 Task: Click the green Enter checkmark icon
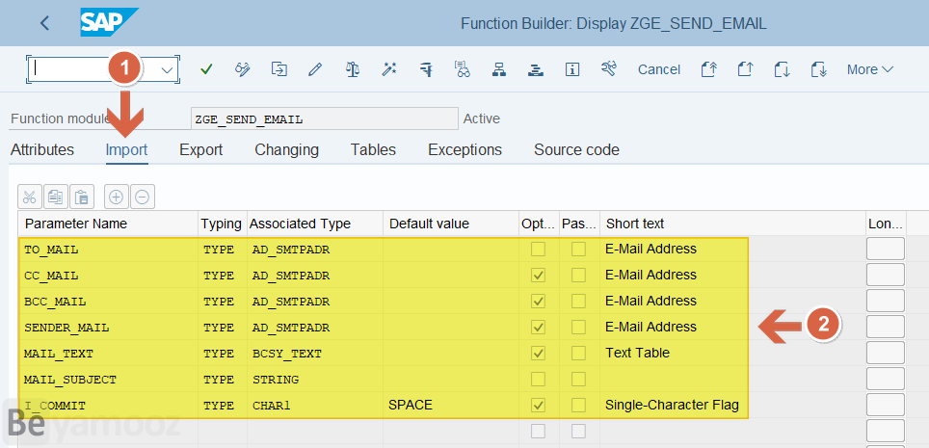[x=206, y=69]
